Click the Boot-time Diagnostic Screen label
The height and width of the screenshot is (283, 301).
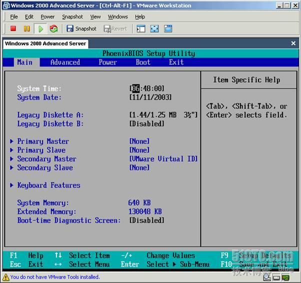point(69,220)
